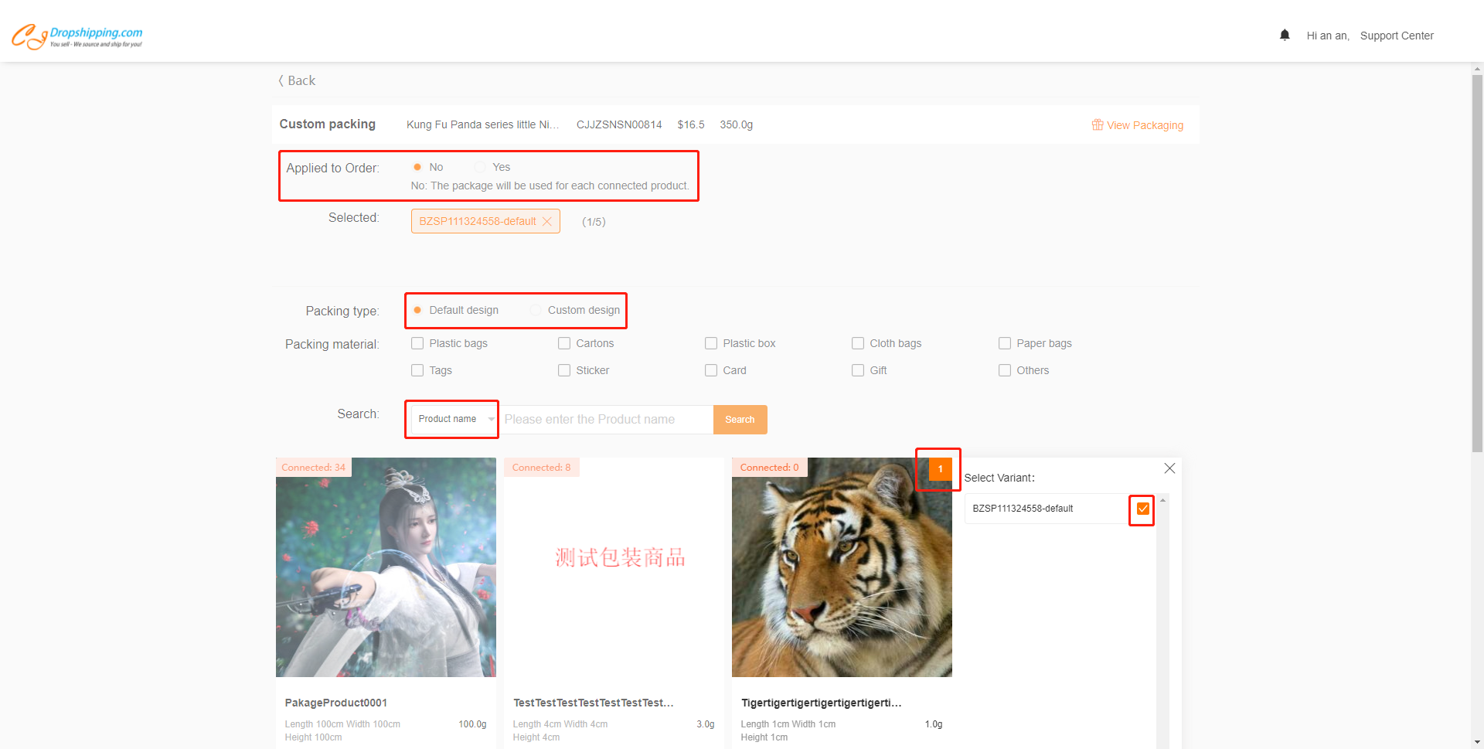This screenshot has height=749, width=1484.
Task: Click the orange Search button
Action: (x=740, y=420)
